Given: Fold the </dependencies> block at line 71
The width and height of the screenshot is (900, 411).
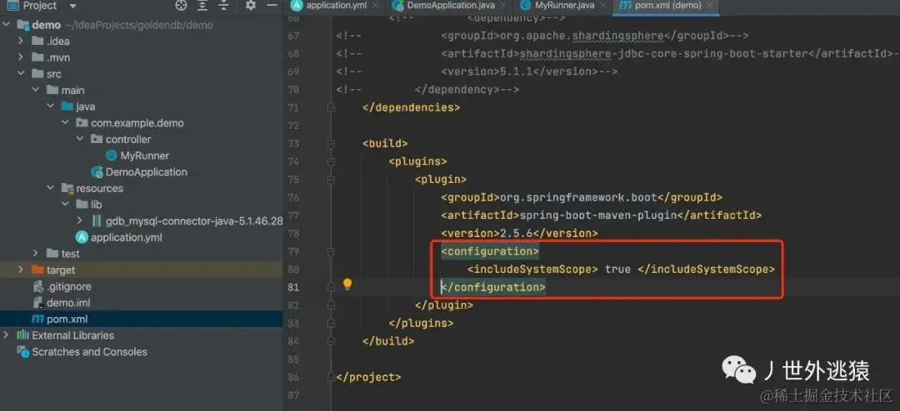Looking at the screenshot, I should click(x=331, y=107).
